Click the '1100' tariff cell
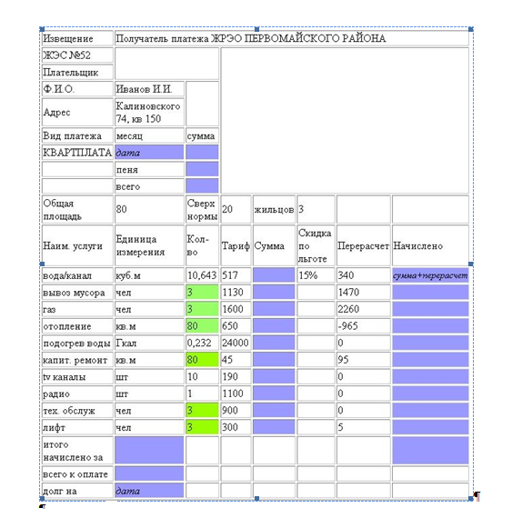 pyautogui.click(x=236, y=393)
